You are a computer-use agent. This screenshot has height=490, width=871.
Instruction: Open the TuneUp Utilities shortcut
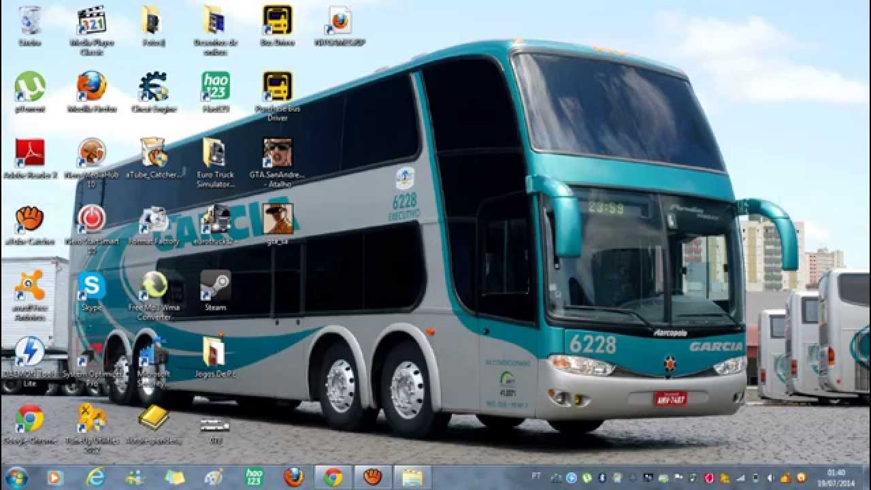92,428
